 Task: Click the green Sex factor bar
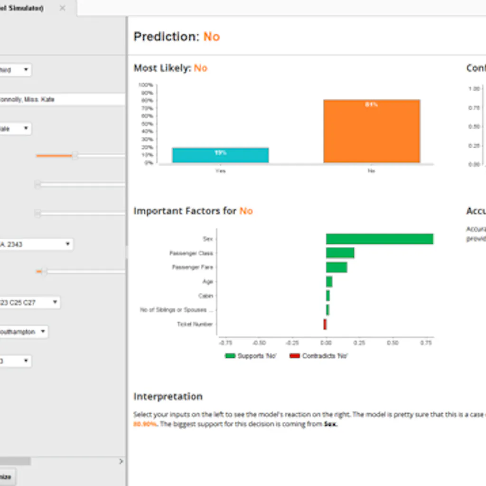click(379, 239)
